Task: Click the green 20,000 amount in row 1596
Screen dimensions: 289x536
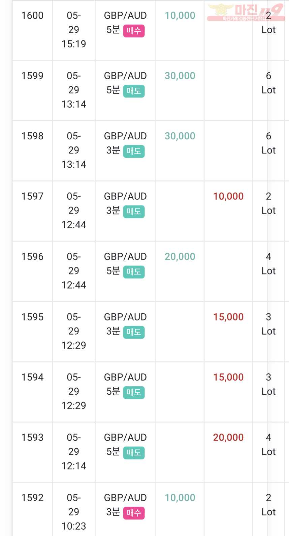Action: (180, 257)
